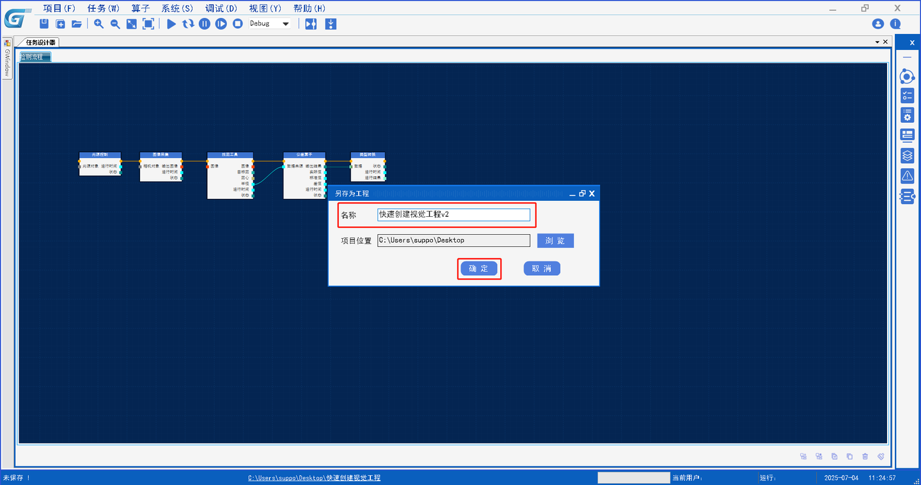Open the list settings gear icon
The height and width of the screenshot is (485, 921).
(x=907, y=115)
